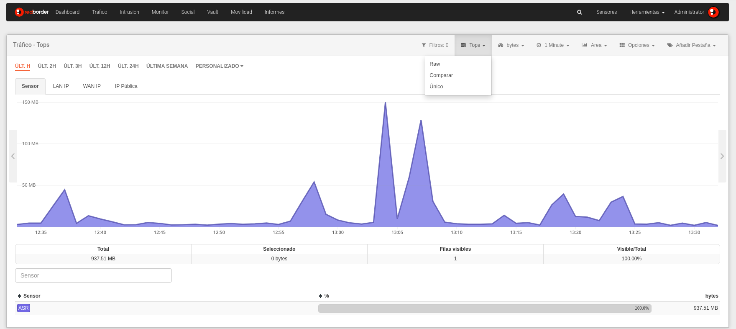The width and height of the screenshot is (736, 329).
Task: Select ÚLT. 12H time range
Action: (x=100, y=66)
